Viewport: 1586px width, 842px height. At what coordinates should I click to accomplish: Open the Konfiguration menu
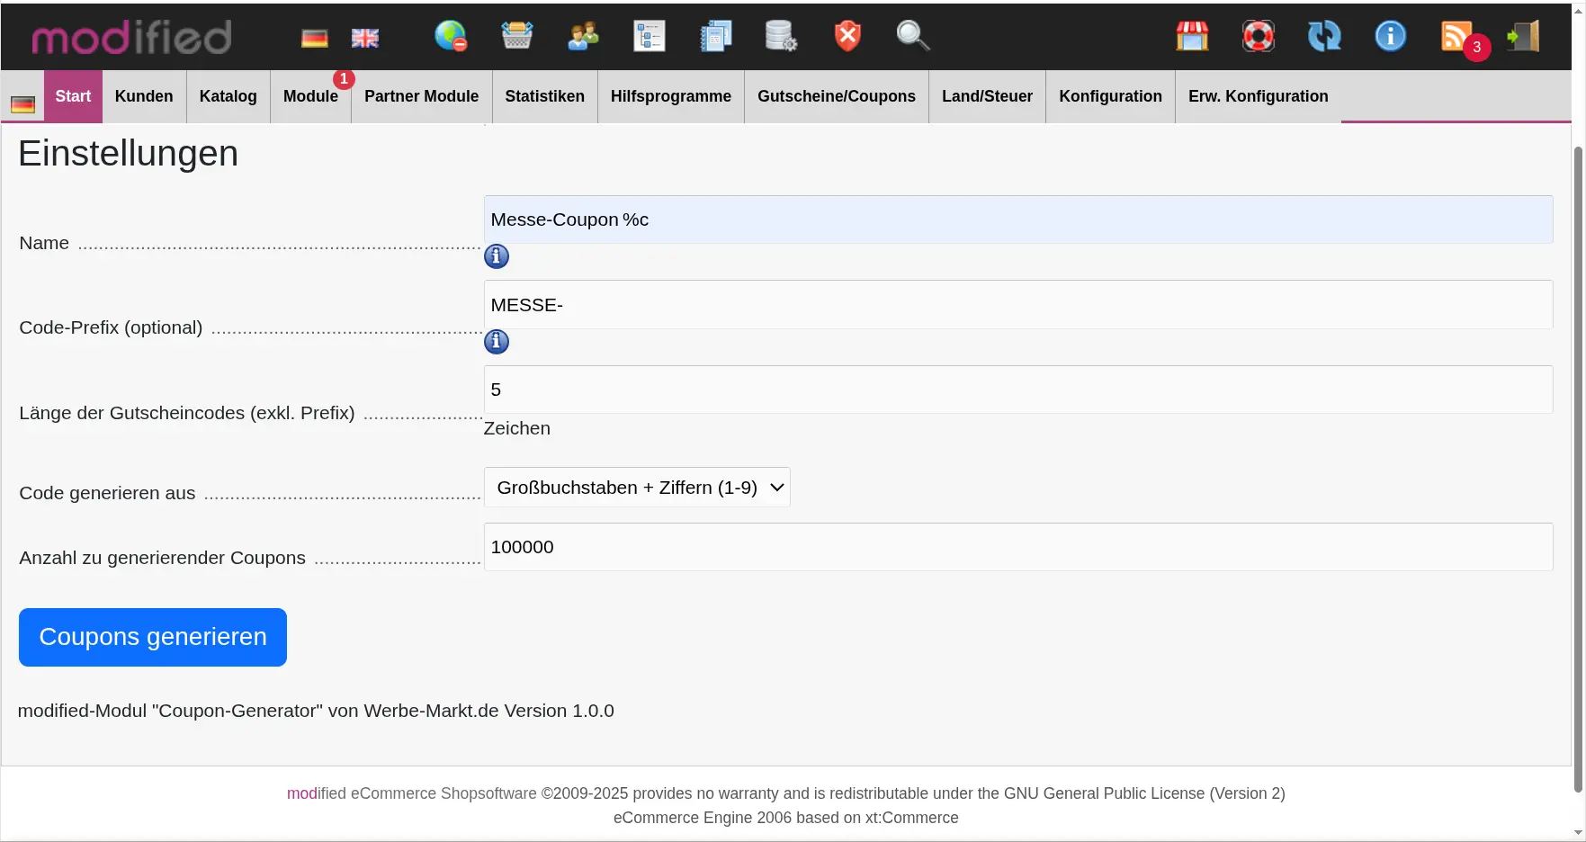(x=1110, y=96)
